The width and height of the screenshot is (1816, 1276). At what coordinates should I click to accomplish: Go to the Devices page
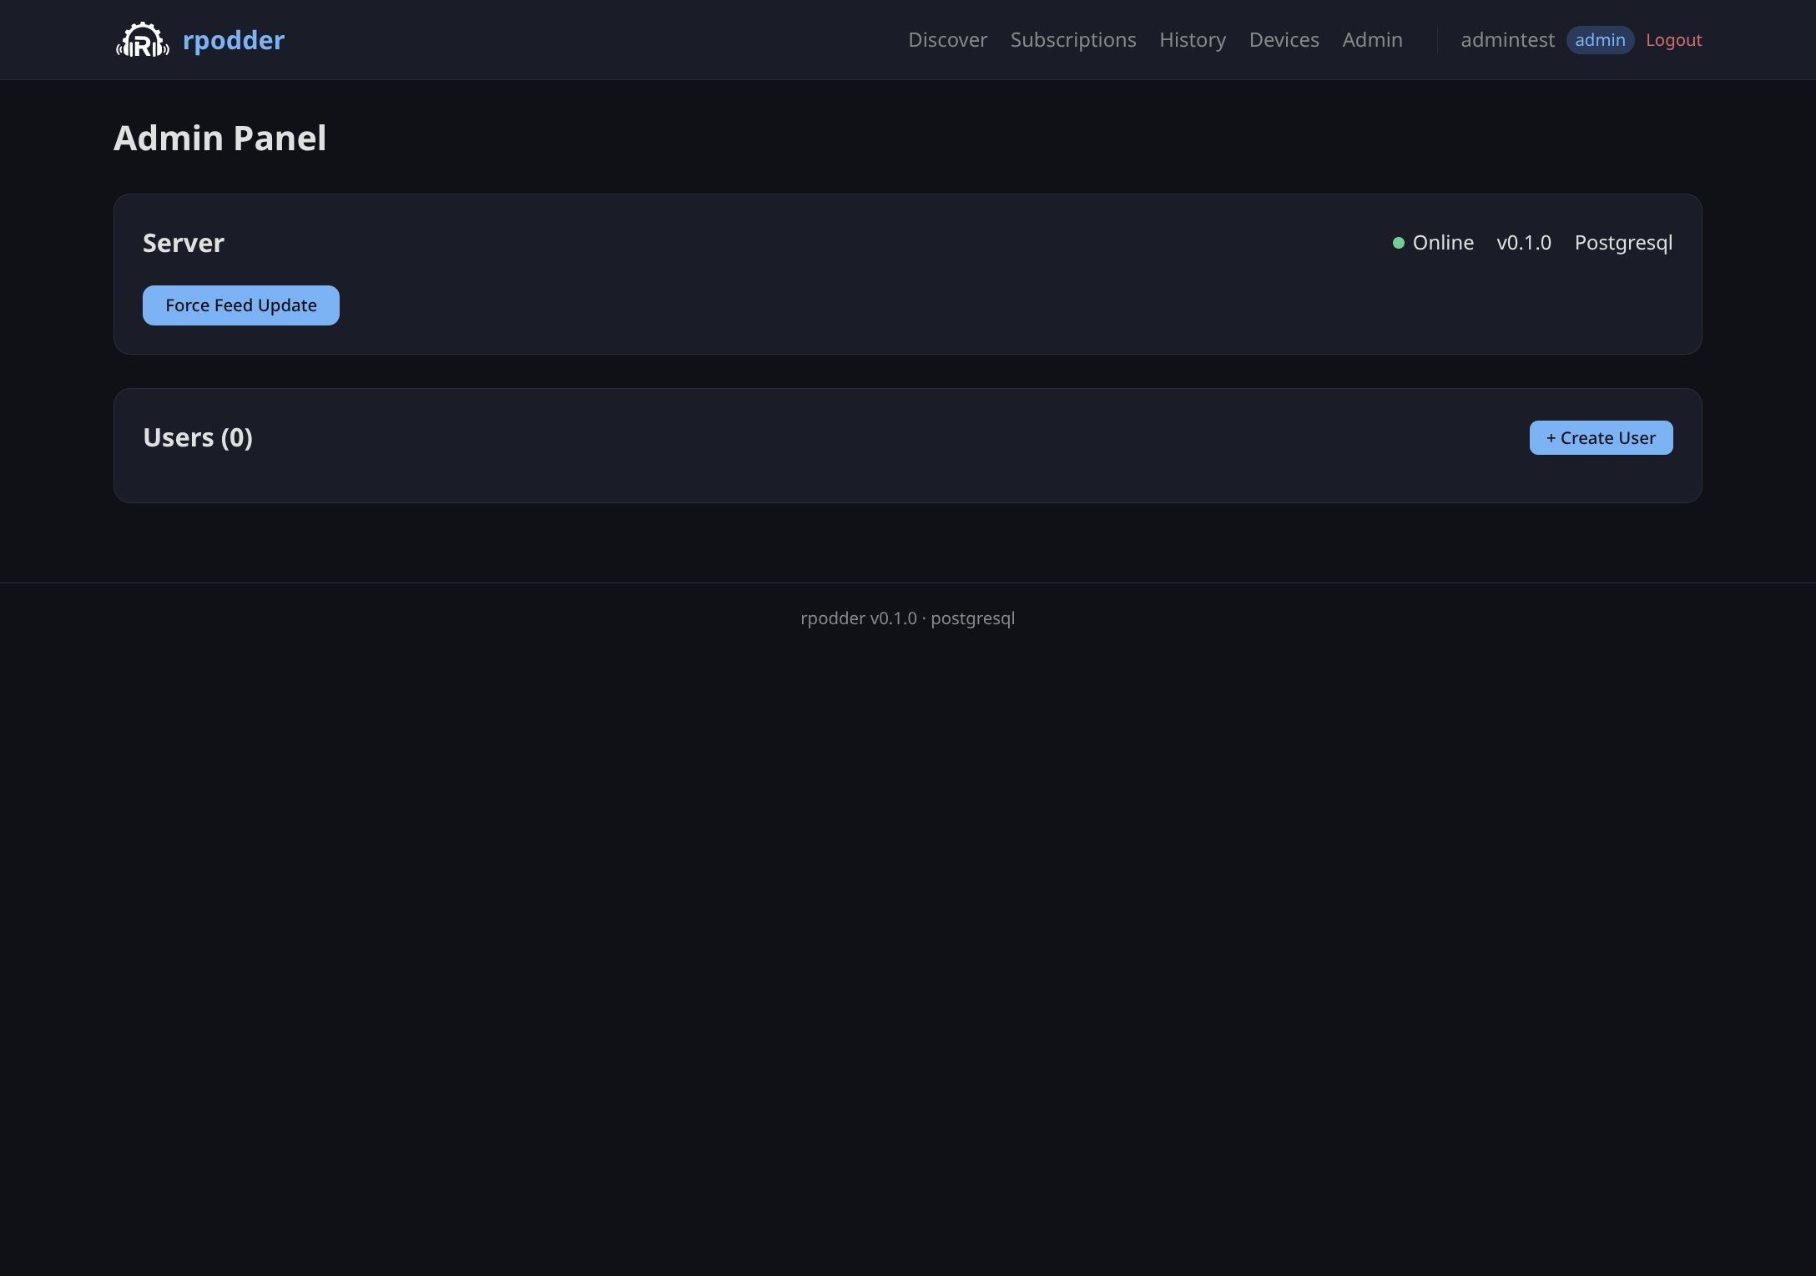click(x=1284, y=39)
